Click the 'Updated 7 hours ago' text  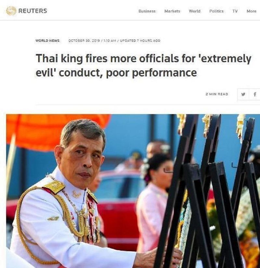point(140,41)
